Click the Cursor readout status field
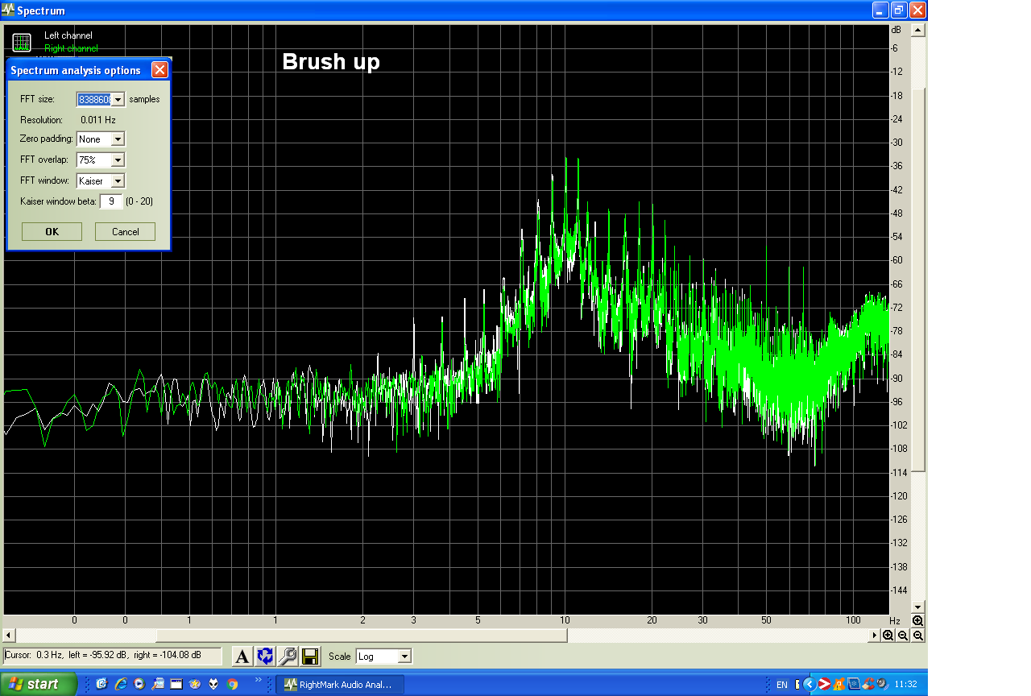This screenshot has height=696, width=1031. 113,655
